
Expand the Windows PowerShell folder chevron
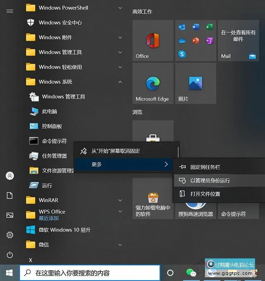120,8
